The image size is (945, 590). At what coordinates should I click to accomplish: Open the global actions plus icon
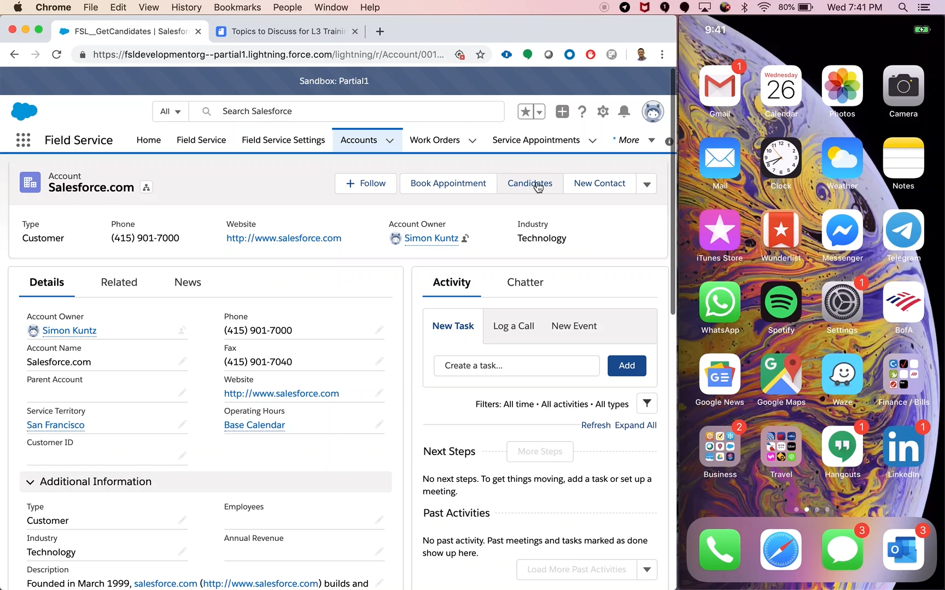(x=562, y=111)
